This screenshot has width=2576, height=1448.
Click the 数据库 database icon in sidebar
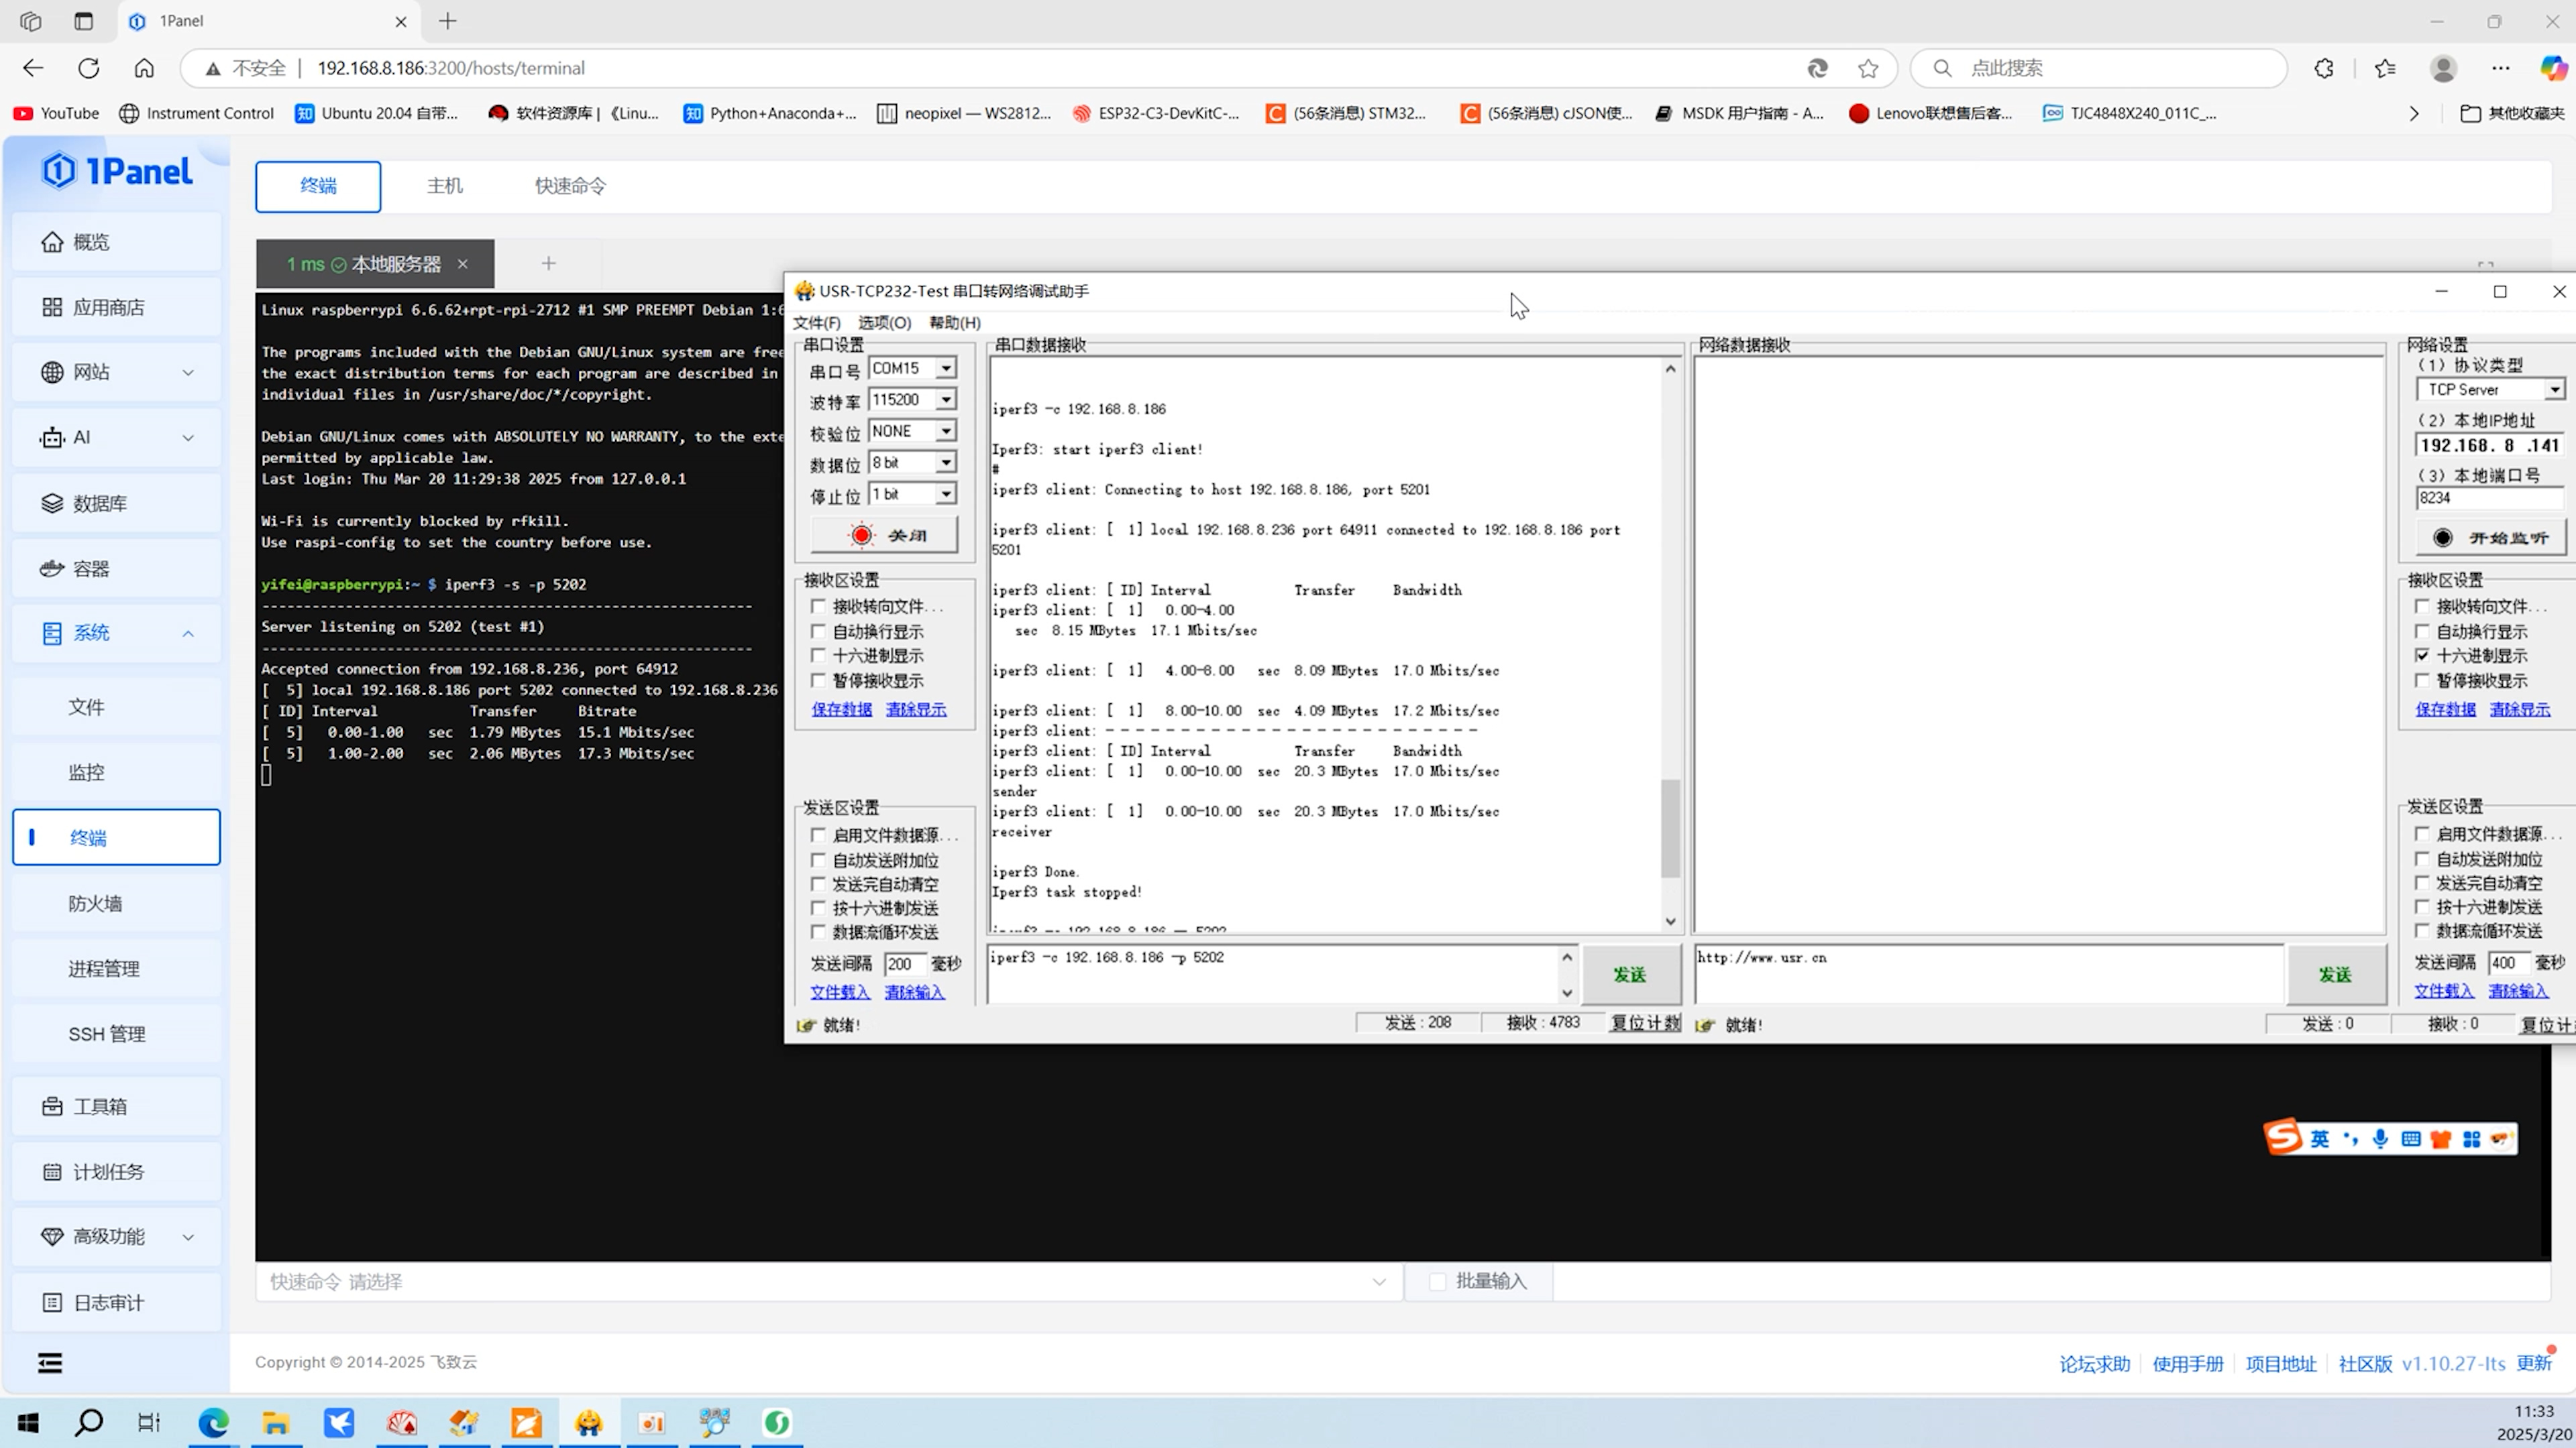(52, 503)
